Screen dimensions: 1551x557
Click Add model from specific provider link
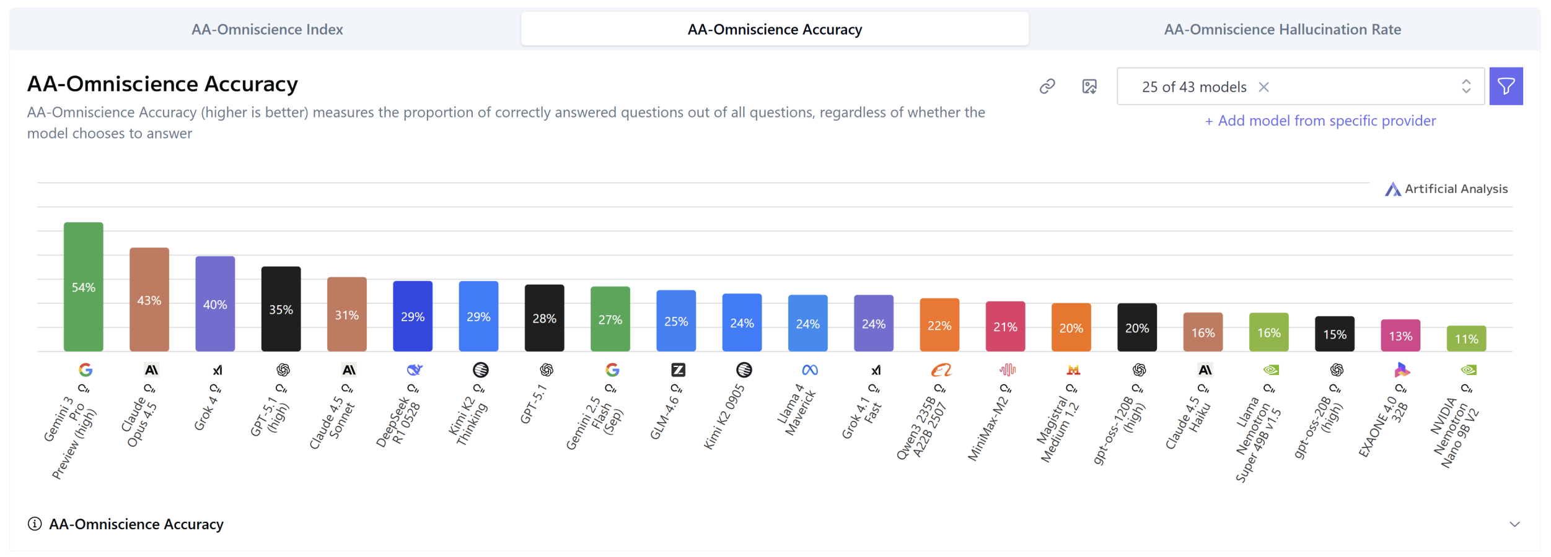1320,121
